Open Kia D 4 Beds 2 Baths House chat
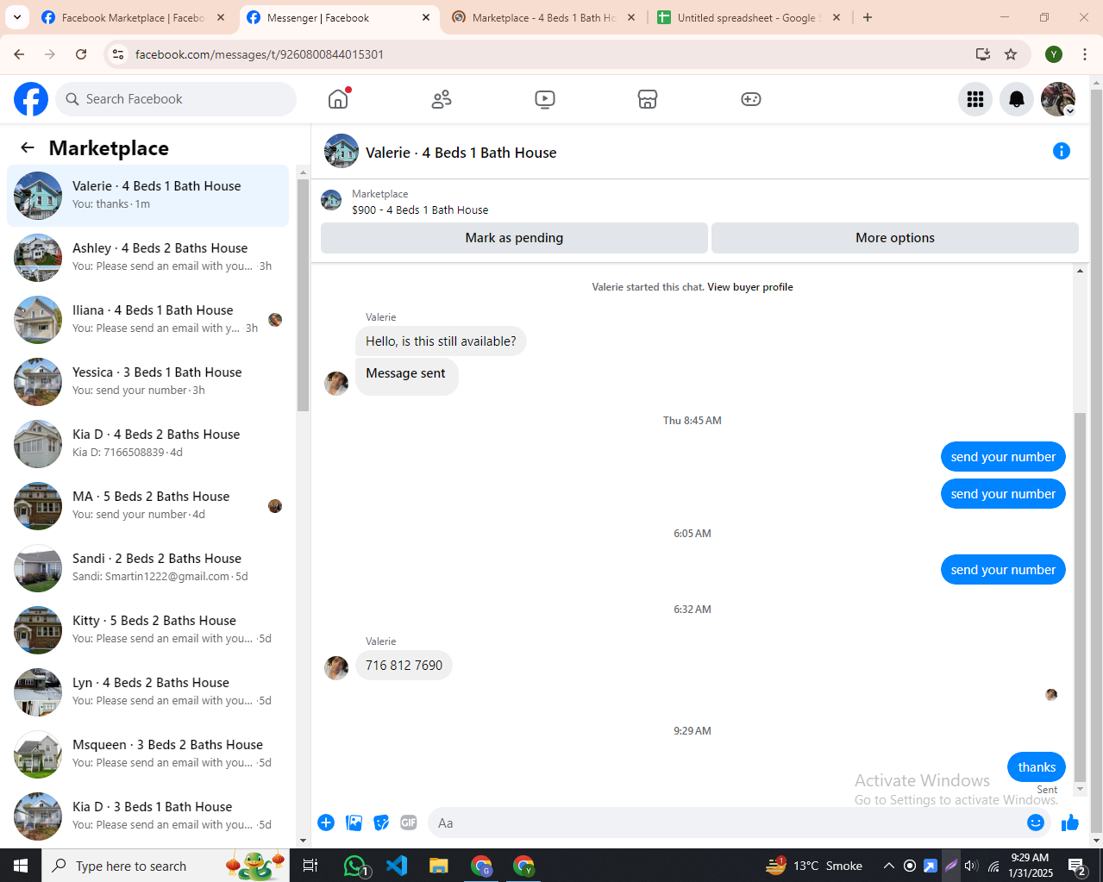 (x=148, y=444)
